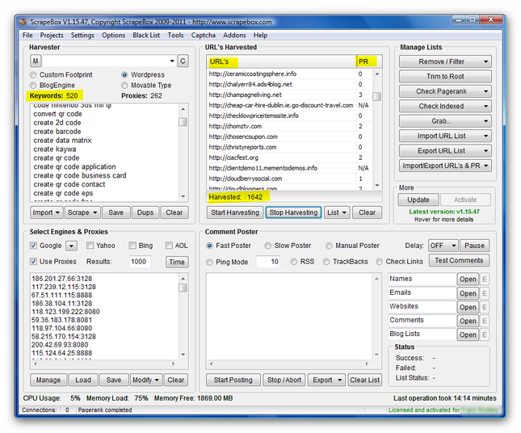Click the Trim to Root button
Viewport: 521px width, 433px height.
445,77
